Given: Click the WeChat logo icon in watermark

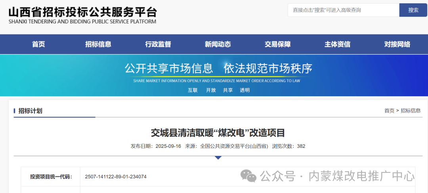Looking at the screenshot, I should [x=249, y=176].
